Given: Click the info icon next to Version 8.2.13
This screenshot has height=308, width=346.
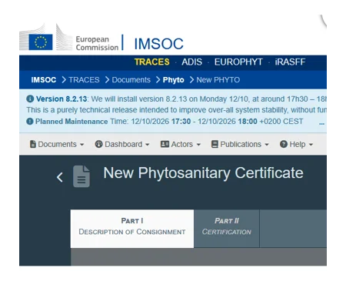Looking at the screenshot, I should coord(30,99).
